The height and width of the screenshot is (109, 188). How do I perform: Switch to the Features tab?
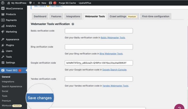click(56, 16)
